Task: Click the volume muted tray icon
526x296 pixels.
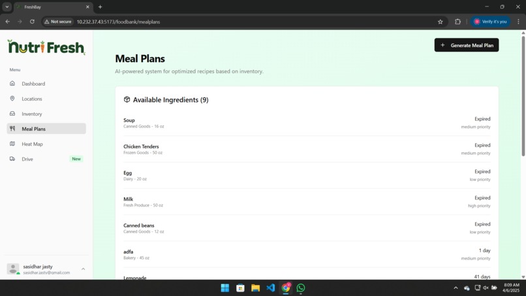Action: pos(486,288)
